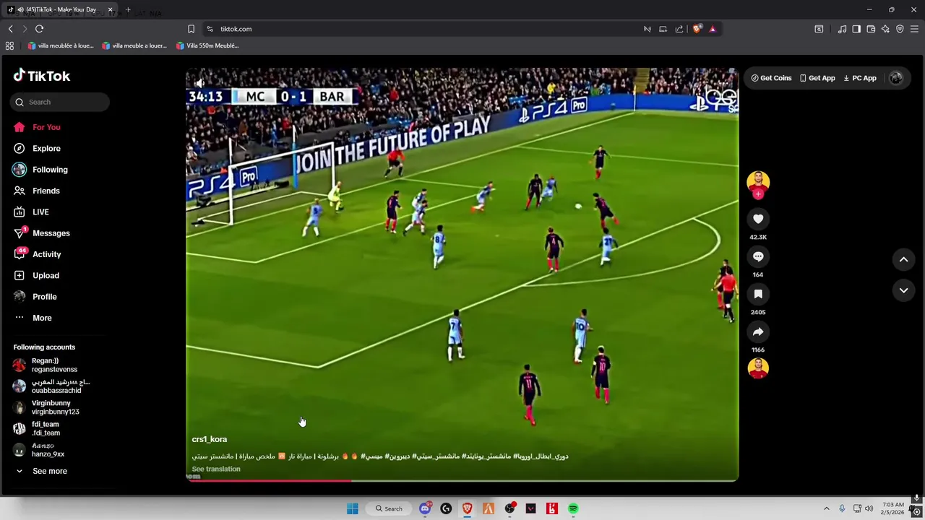The height and width of the screenshot is (520, 925).
Task: Open the browser hamburger menu
Action: pos(914,29)
